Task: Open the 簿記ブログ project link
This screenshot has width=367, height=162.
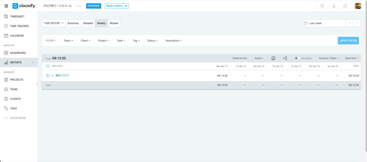Action: 62,76
